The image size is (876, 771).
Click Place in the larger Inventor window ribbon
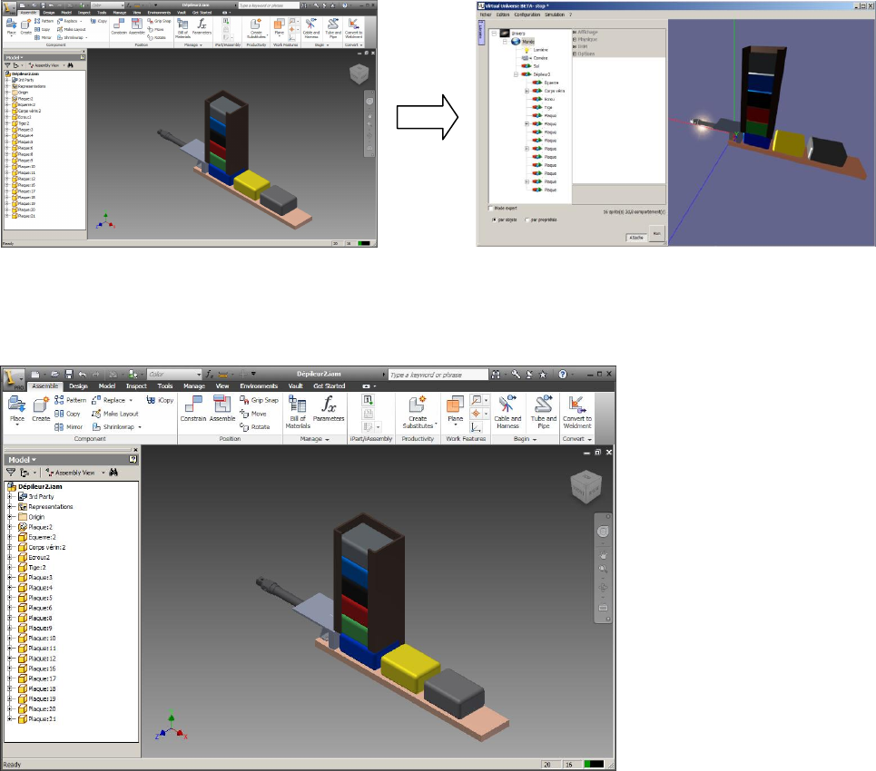click(16, 410)
